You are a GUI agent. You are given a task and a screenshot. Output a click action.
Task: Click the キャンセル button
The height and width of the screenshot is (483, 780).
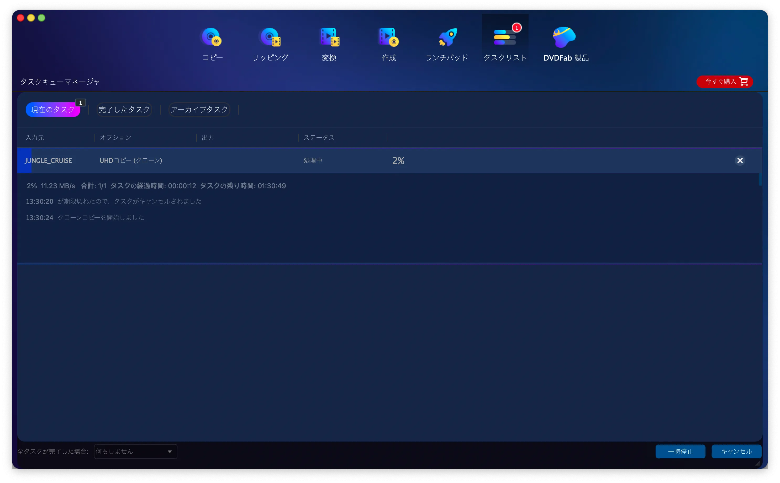(x=736, y=451)
